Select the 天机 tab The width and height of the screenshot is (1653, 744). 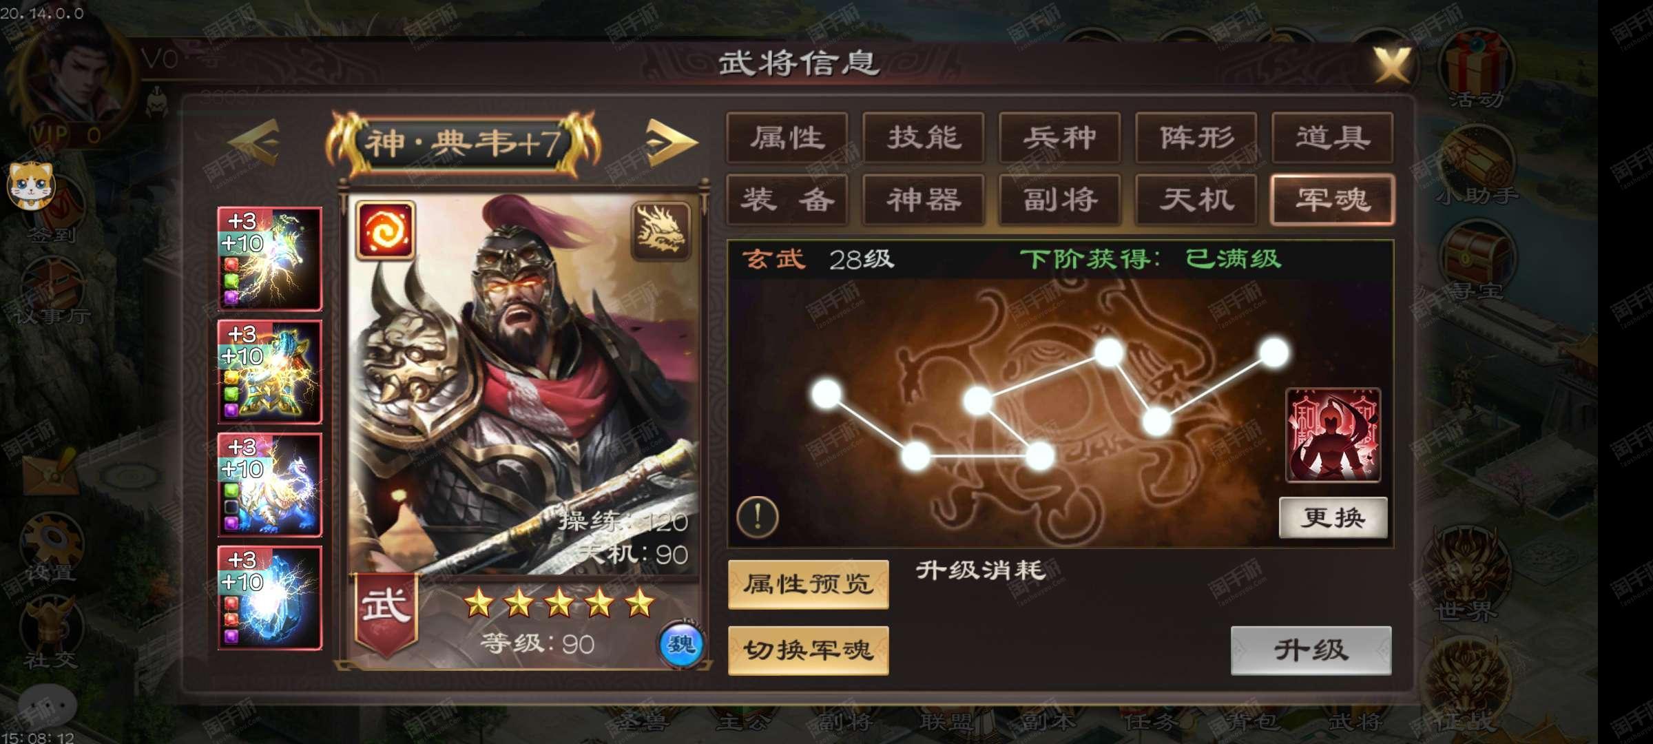coord(1196,200)
